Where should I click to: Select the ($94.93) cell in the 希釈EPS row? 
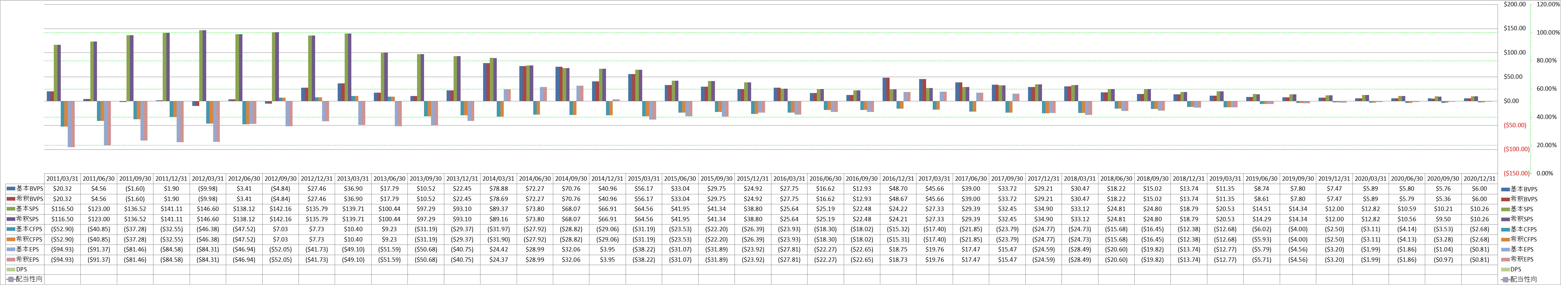click(62, 259)
